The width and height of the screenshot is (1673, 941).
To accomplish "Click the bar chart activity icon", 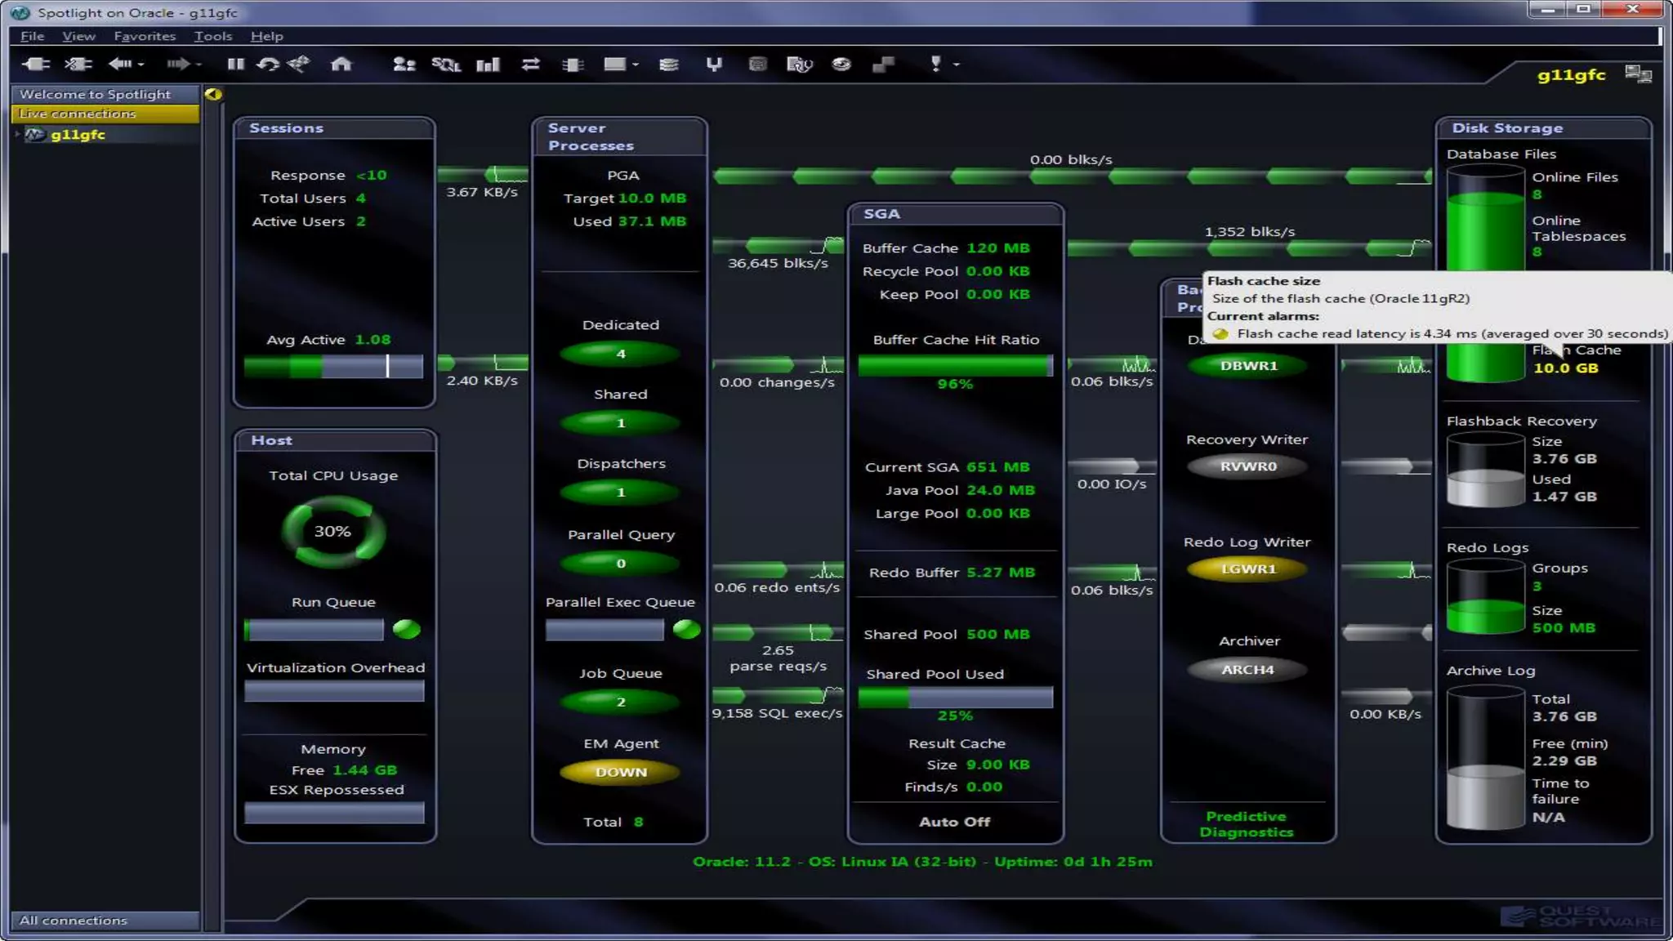I will coord(488,64).
